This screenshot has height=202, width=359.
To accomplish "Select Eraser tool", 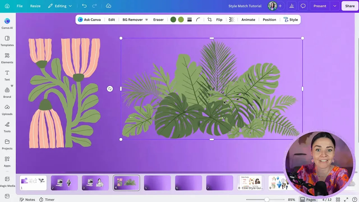I will coord(158,20).
